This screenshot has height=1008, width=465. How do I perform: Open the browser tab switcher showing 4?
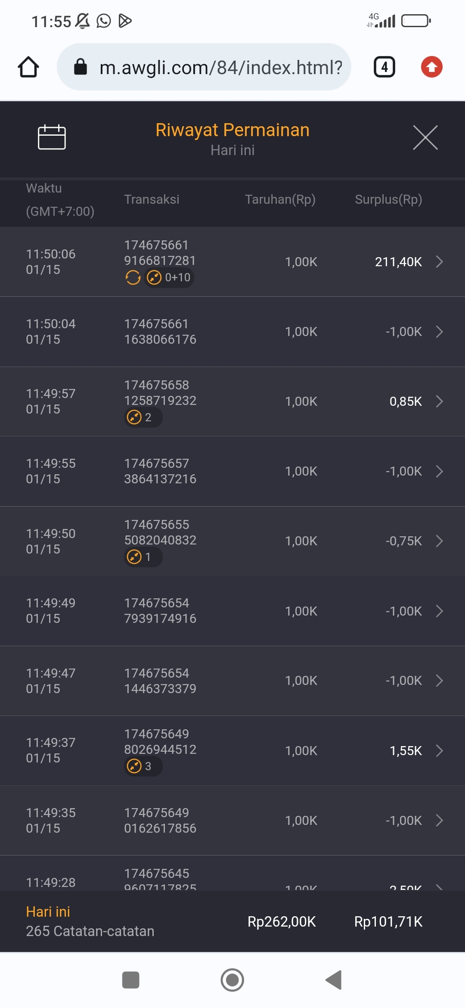click(384, 67)
